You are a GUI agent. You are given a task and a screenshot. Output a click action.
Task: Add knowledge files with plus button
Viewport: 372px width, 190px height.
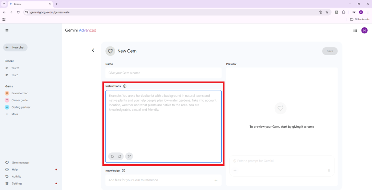(x=216, y=180)
